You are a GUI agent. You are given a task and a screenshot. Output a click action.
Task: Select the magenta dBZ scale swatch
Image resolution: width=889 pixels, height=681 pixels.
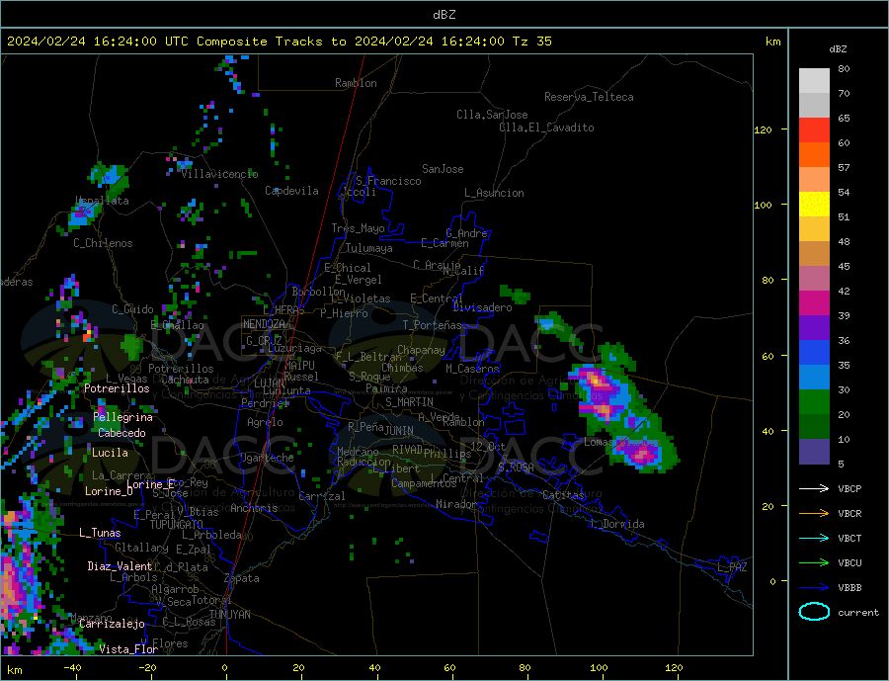814,303
